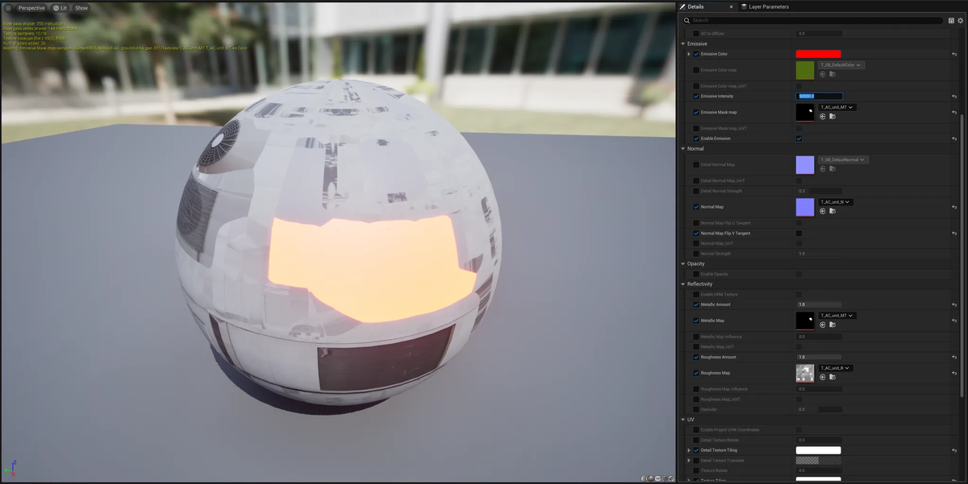Viewport: 968px width, 484px height.
Task: Open the Perspective view mode menu
Action: click(x=31, y=8)
